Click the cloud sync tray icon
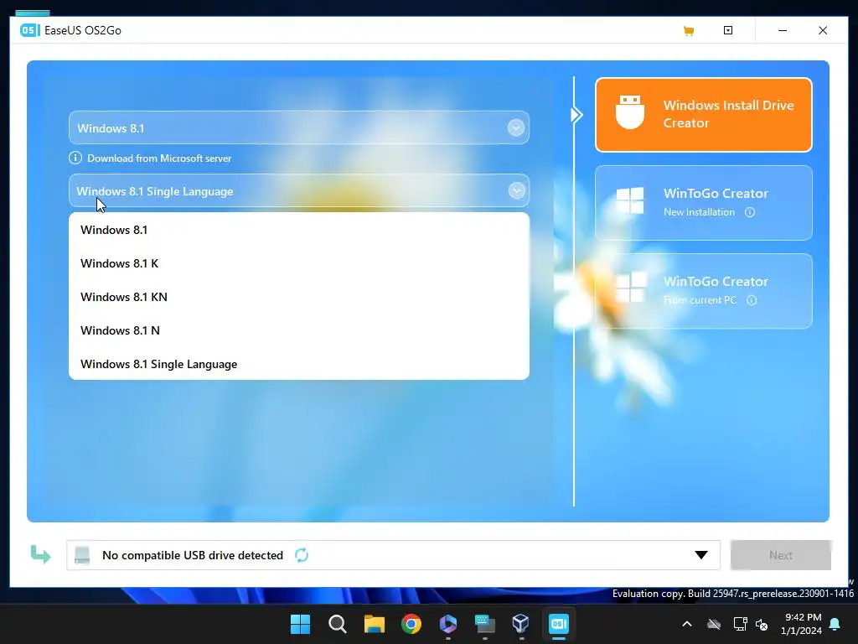The width and height of the screenshot is (858, 644). click(x=714, y=624)
